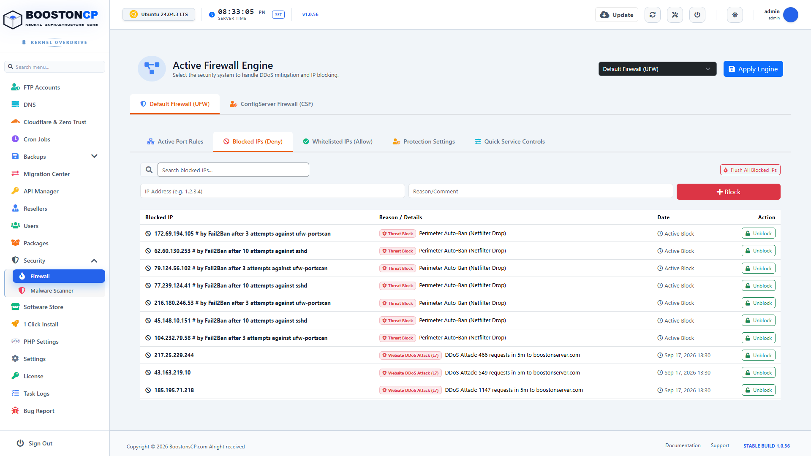Open the Whitelisted IPs (Allow) tab
This screenshot has height=456, width=811.
coord(337,141)
